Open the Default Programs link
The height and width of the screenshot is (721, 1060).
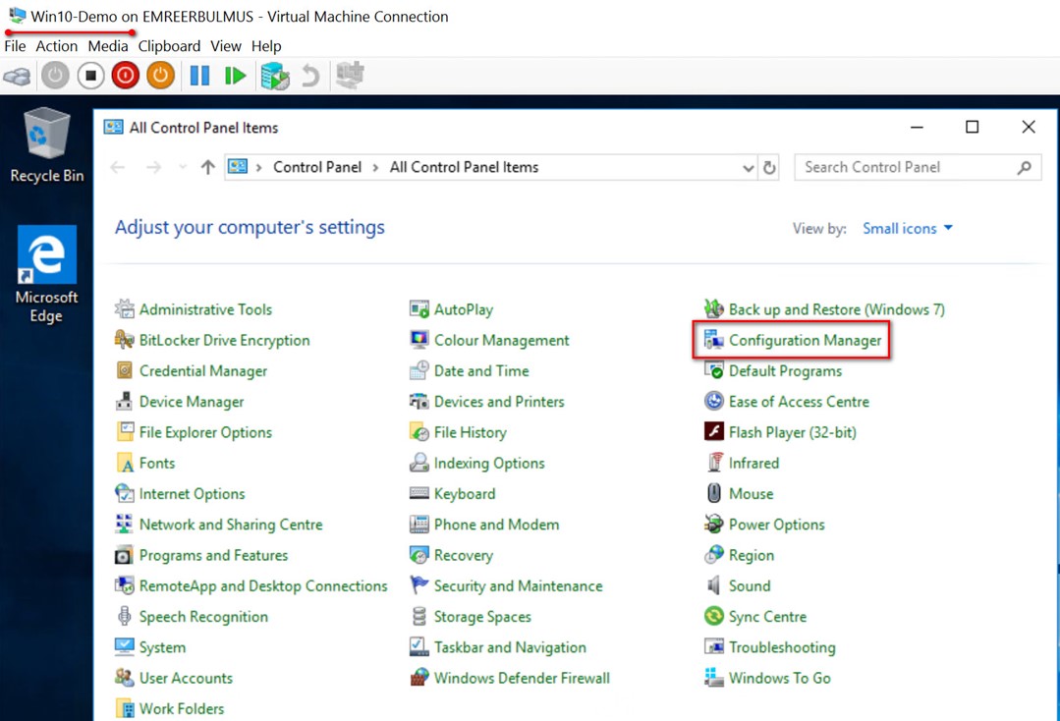click(786, 371)
